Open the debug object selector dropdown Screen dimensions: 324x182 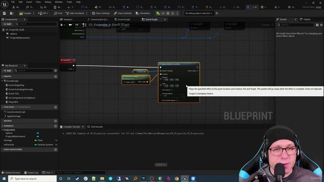199,13
